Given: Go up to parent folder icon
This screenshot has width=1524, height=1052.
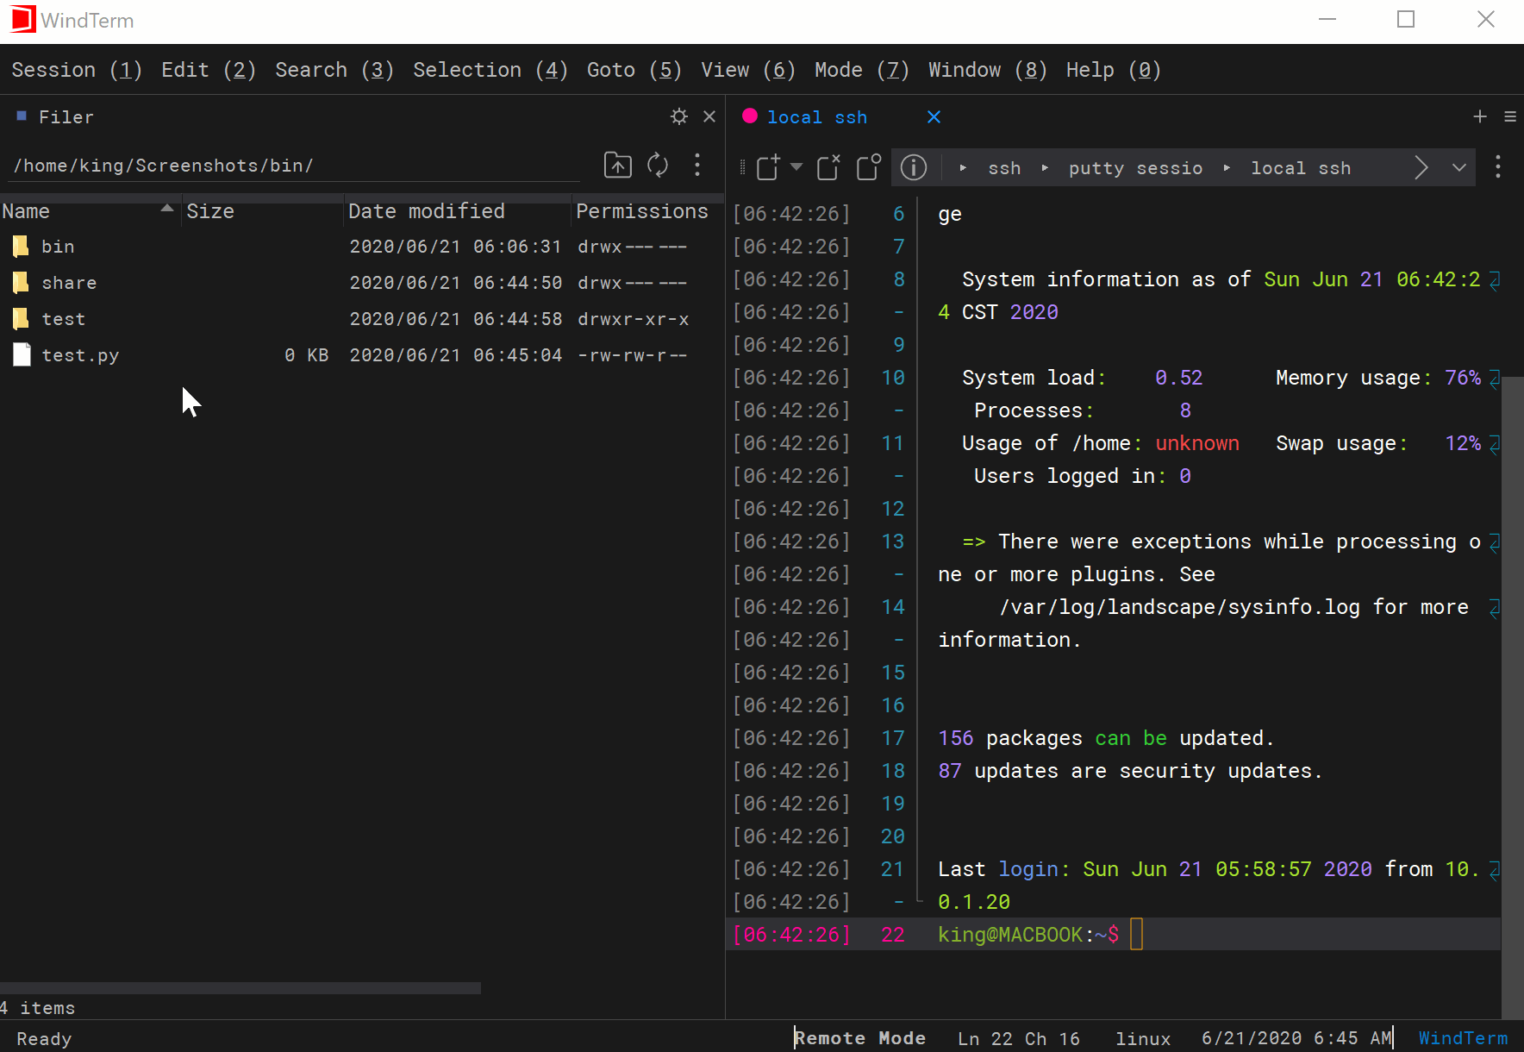Looking at the screenshot, I should (617, 165).
